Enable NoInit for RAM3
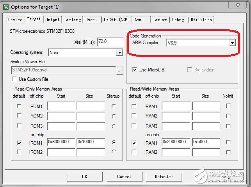251x187 pixels. [x=228, y=126]
